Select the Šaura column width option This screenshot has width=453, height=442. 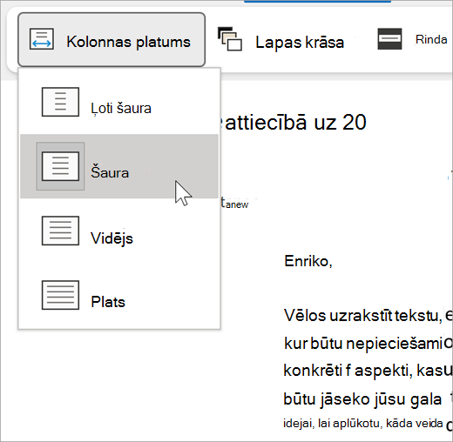pyautogui.click(x=119, y=166)
